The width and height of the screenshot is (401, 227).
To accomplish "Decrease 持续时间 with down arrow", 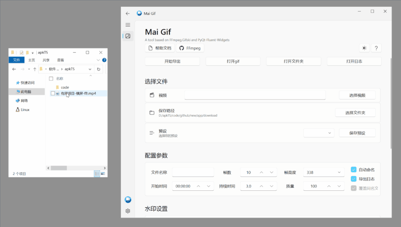I will point(272,186).
